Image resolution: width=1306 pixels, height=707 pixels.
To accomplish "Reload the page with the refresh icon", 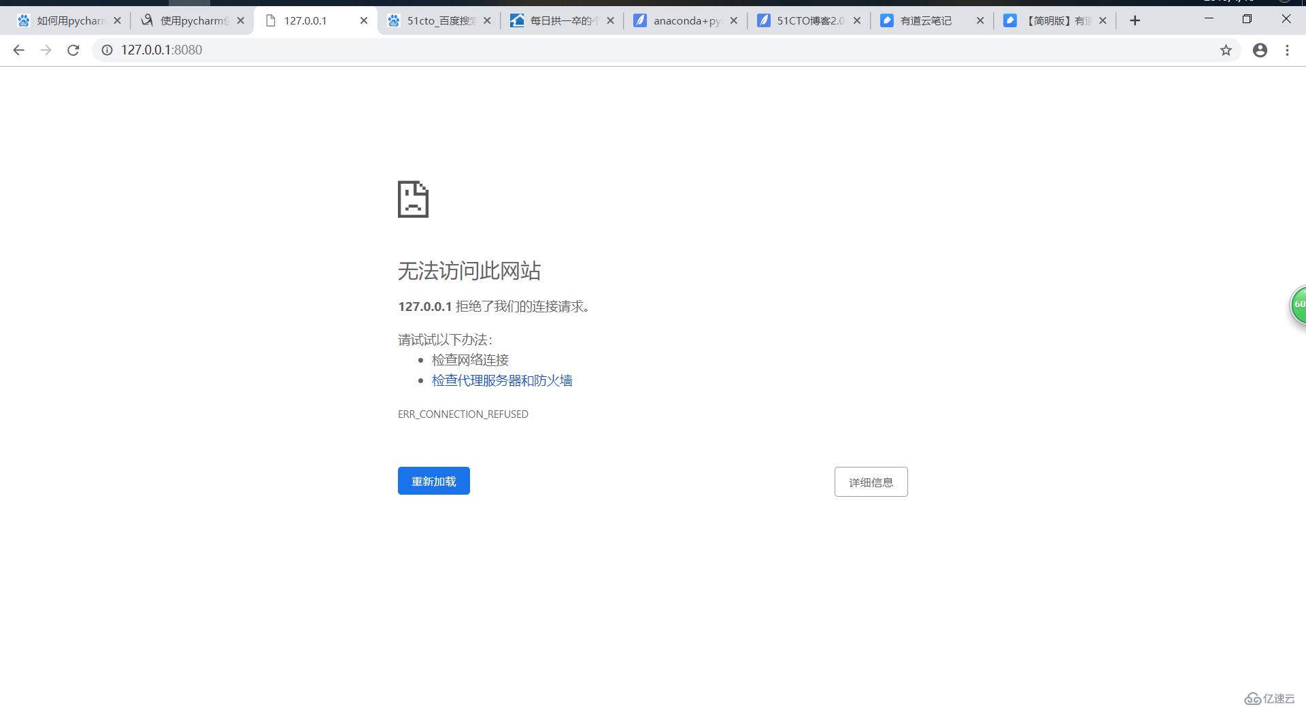I will pos(73,50).
